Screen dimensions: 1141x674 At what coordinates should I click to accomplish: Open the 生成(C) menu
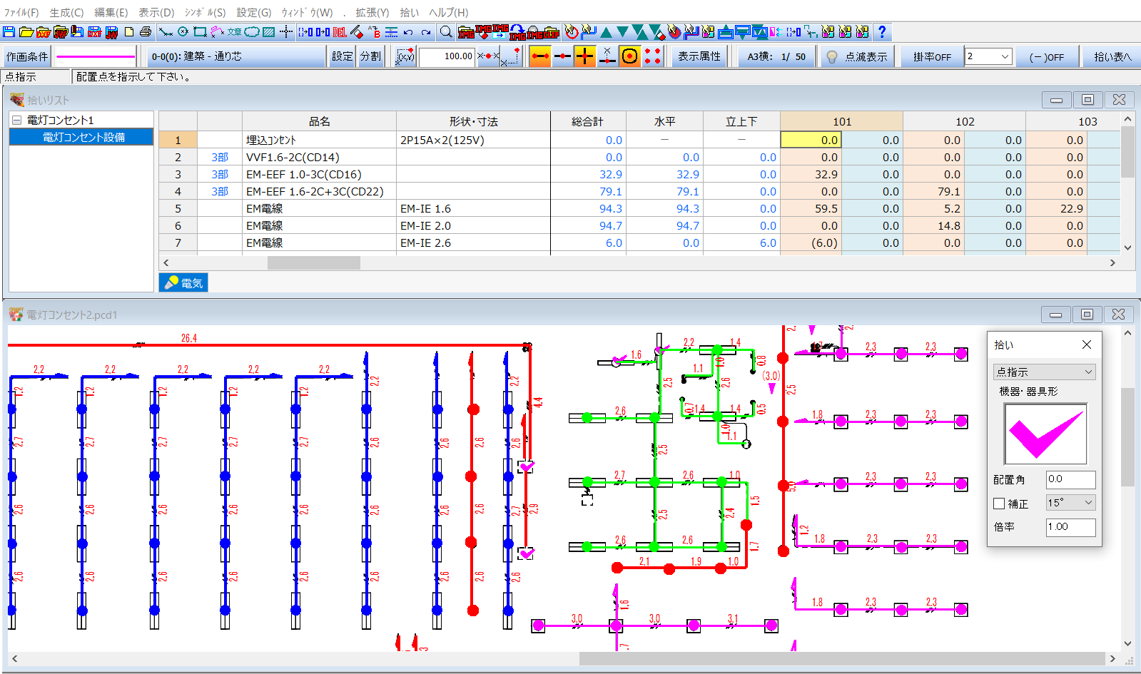[x=66, y=12]
